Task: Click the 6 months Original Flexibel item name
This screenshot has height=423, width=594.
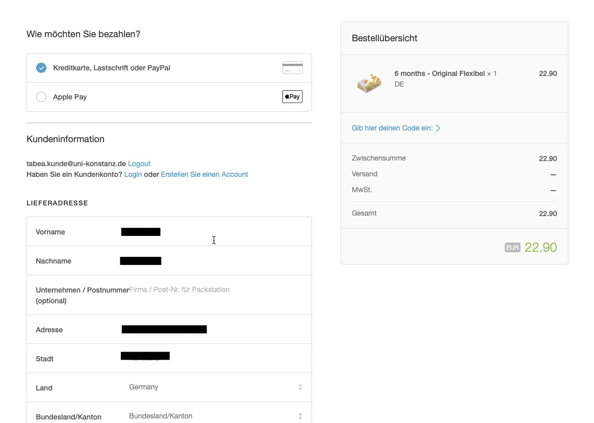Action: [440, 73]
